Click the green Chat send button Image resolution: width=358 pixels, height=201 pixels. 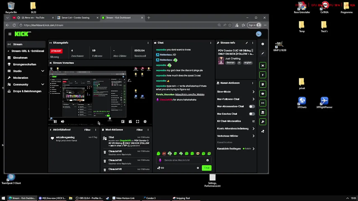click(x=206, y=168)
